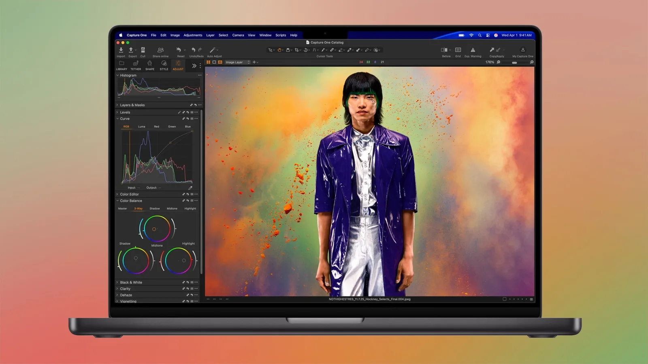This screenshot has height=364, width=648.
Task: Click the Undo arrow
Action: [x=193, y=50]
